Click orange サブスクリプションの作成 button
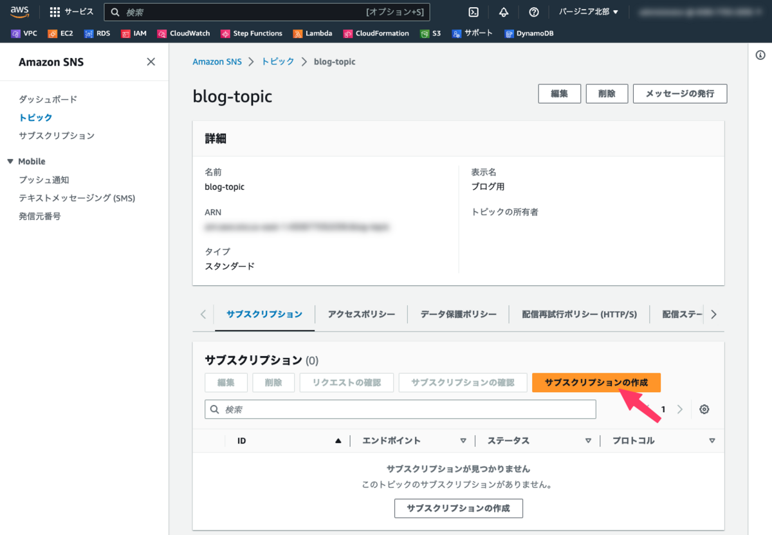The height and width of the screenshot is (535, 772). coord(596,382)
